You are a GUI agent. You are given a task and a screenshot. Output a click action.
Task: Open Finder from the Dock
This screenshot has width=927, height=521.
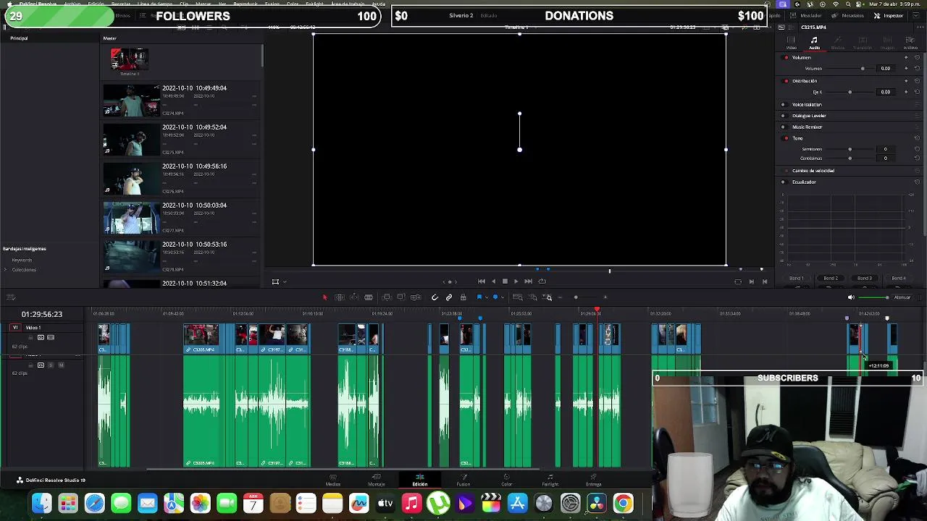pyautogui.click(x=41, y=503)
